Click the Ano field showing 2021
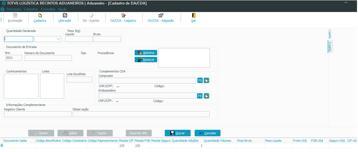 (14, 58)
